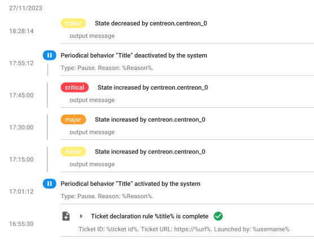This screenshot has width=314, height=241.
Task: Click the ticket declaration file icon
Action: tap(66, 216)
